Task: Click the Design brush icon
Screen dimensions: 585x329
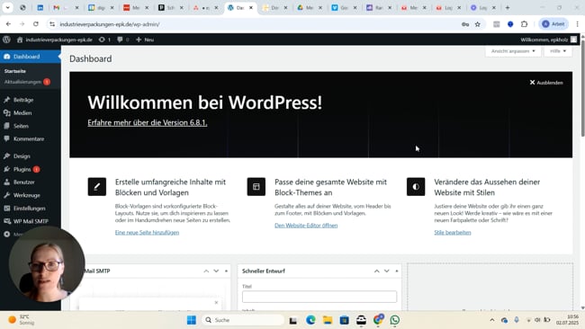Action: (6, 156)
